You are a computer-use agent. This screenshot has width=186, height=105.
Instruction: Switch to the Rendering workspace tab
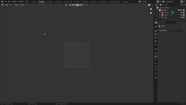pos(94,2)
